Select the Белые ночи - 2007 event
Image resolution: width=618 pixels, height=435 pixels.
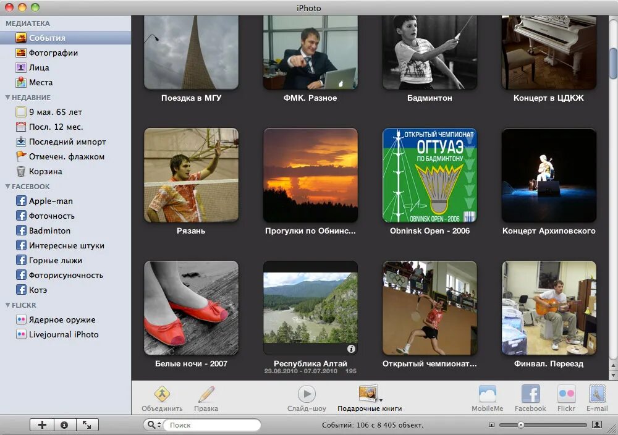point(191,308)
